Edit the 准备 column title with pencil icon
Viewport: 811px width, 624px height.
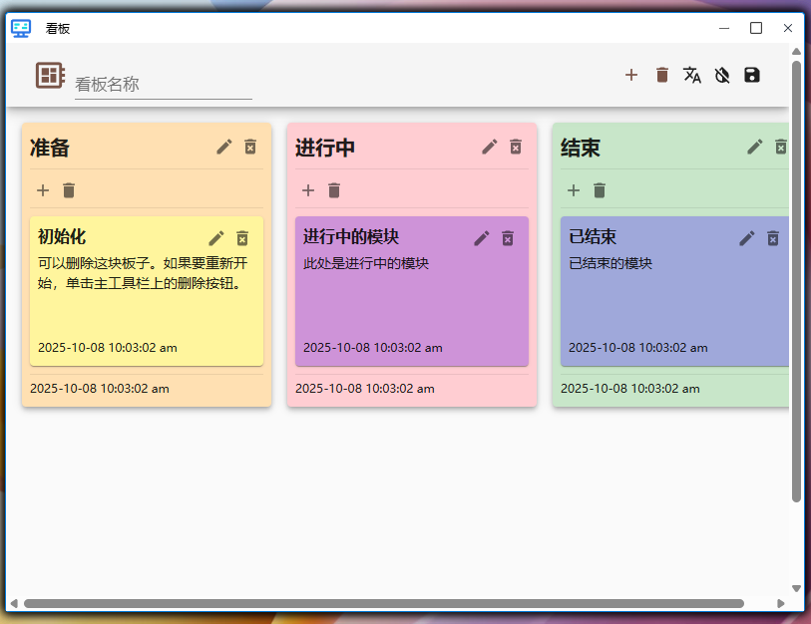click(223, 147)
